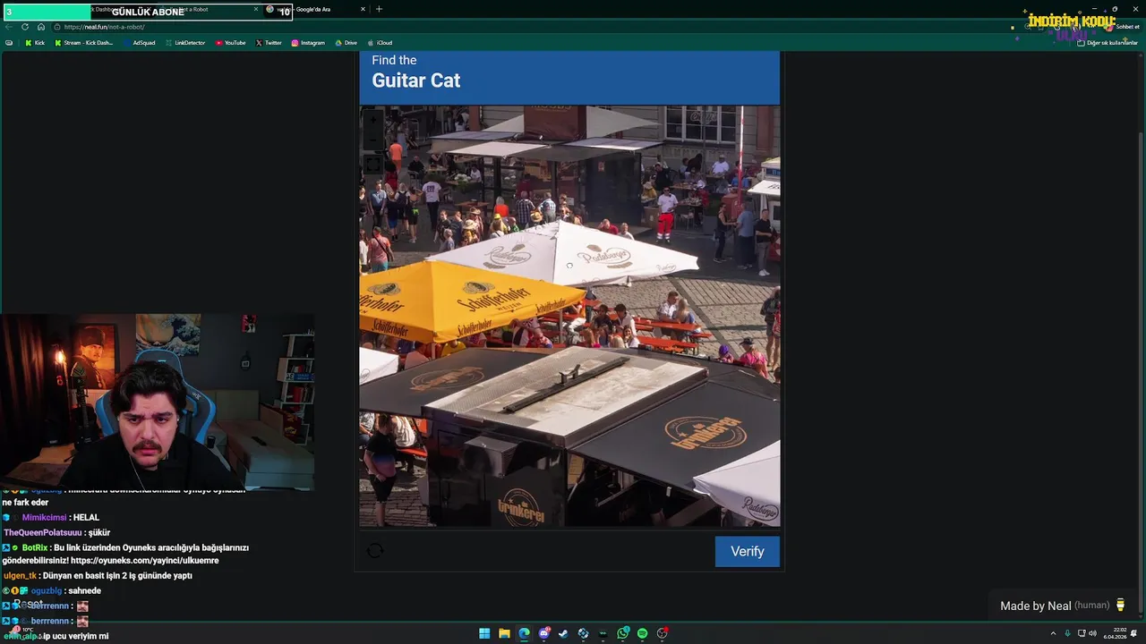This screenshot has height=644, width=1146.
Task: Open the YouTube bookmark
Action: (231, 43)
